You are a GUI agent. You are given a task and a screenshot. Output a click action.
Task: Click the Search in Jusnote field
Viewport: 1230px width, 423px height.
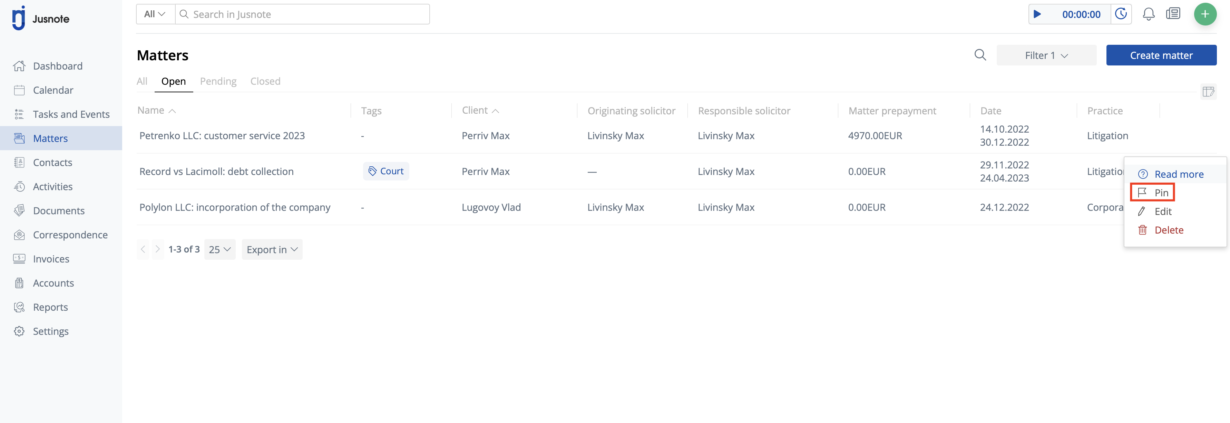(x=303, y=14)
